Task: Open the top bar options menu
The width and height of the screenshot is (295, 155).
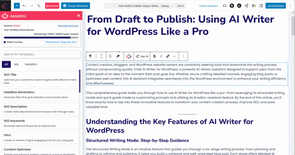Action: 290,6
